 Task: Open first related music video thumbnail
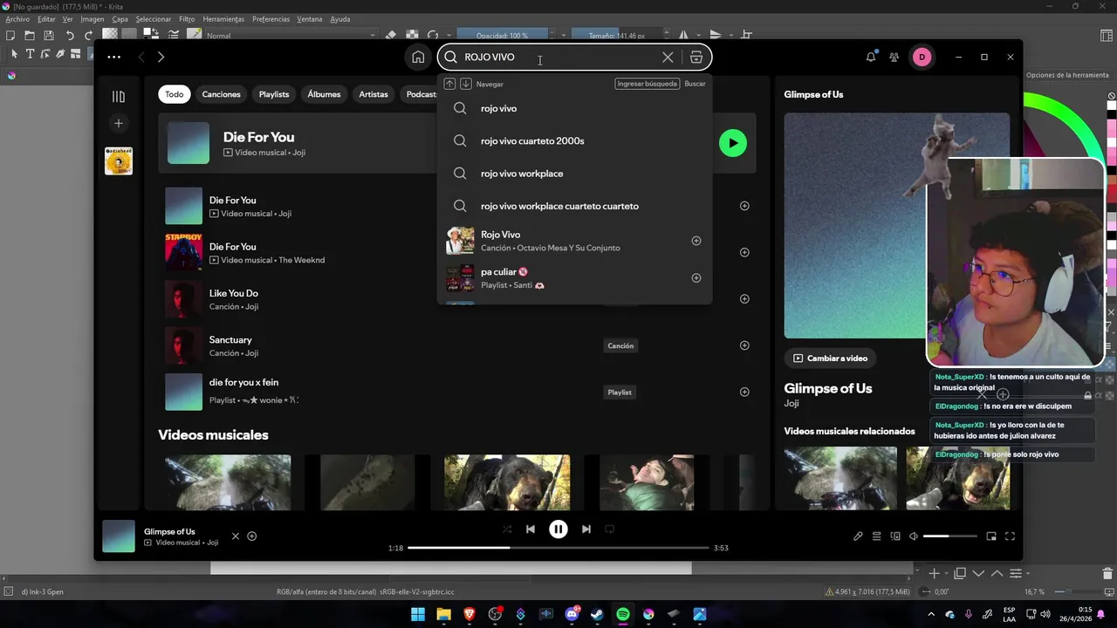(840, 478)
